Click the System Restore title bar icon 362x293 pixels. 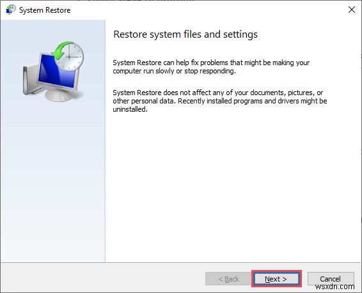[x=11, y=10]
